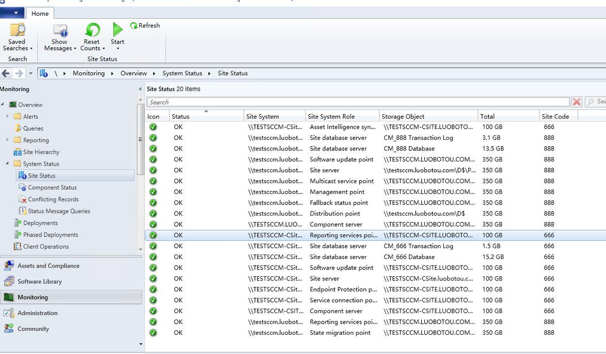The height and width of the screenshot is (354, 606).
Task: Click the Site Status tree icon
Action: coord(23,176)
